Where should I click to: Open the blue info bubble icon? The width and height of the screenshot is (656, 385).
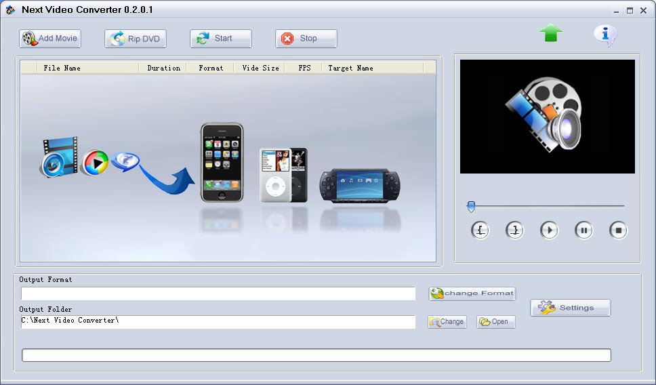[x=605, y=35]
